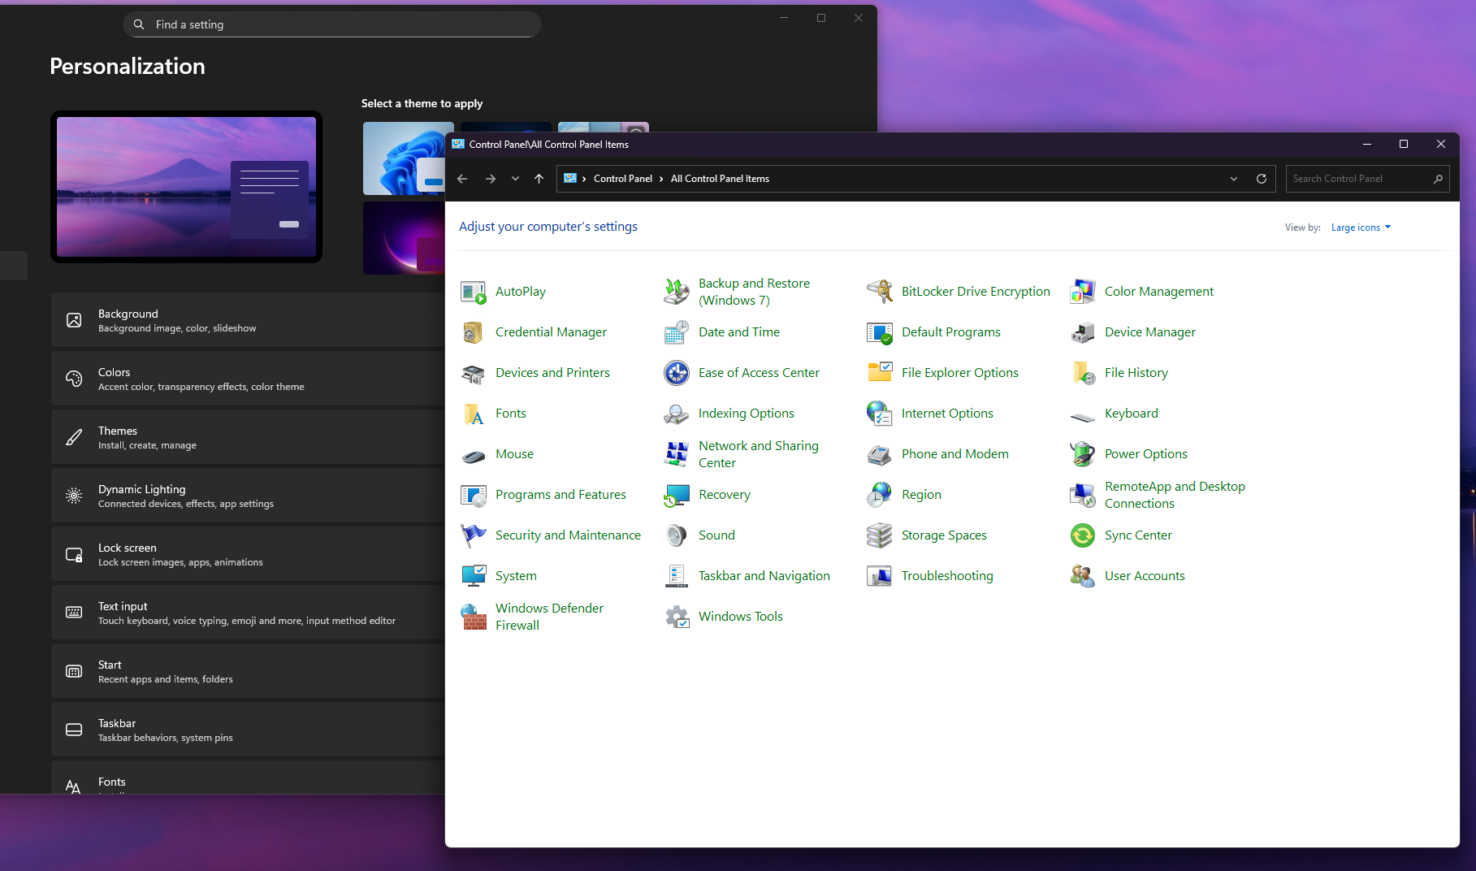This screenshot has height=871, width=1476.
Task: Click the Phone and Modem icon
Action: point(879,454)
